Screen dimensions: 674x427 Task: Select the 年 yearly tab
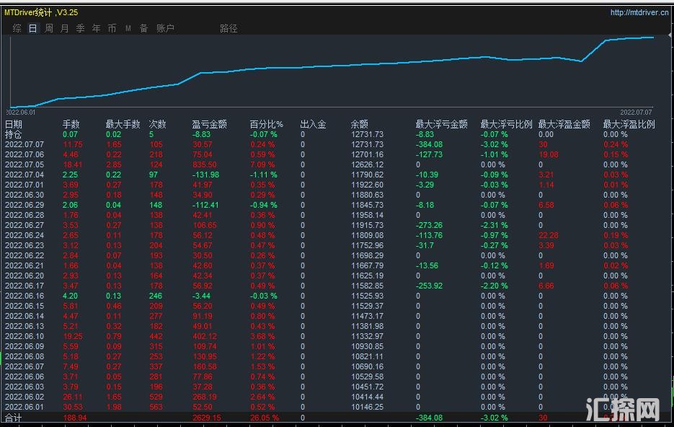tap(96, 28)
